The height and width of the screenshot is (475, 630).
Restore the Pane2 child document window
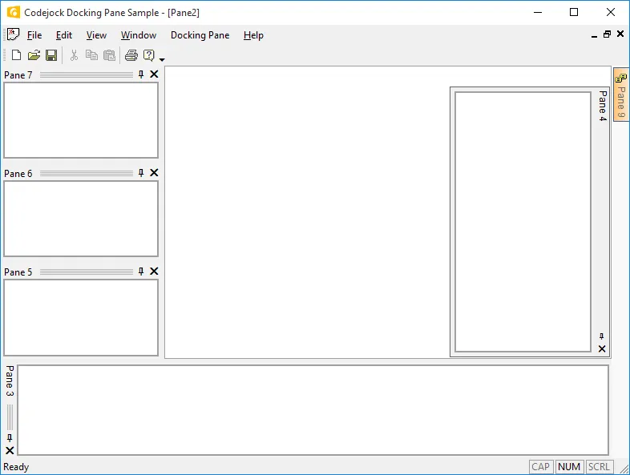(x=607, y=34)
